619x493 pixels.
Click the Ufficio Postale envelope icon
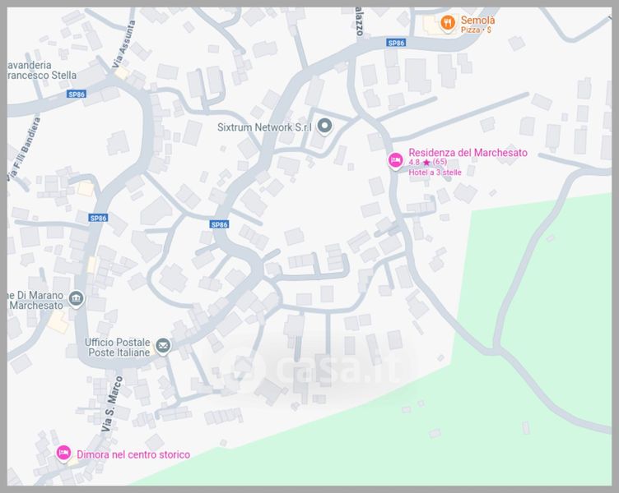[163, 346]
